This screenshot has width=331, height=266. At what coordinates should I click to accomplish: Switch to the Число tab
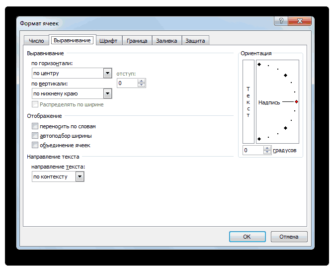click(x=36, y=41)
